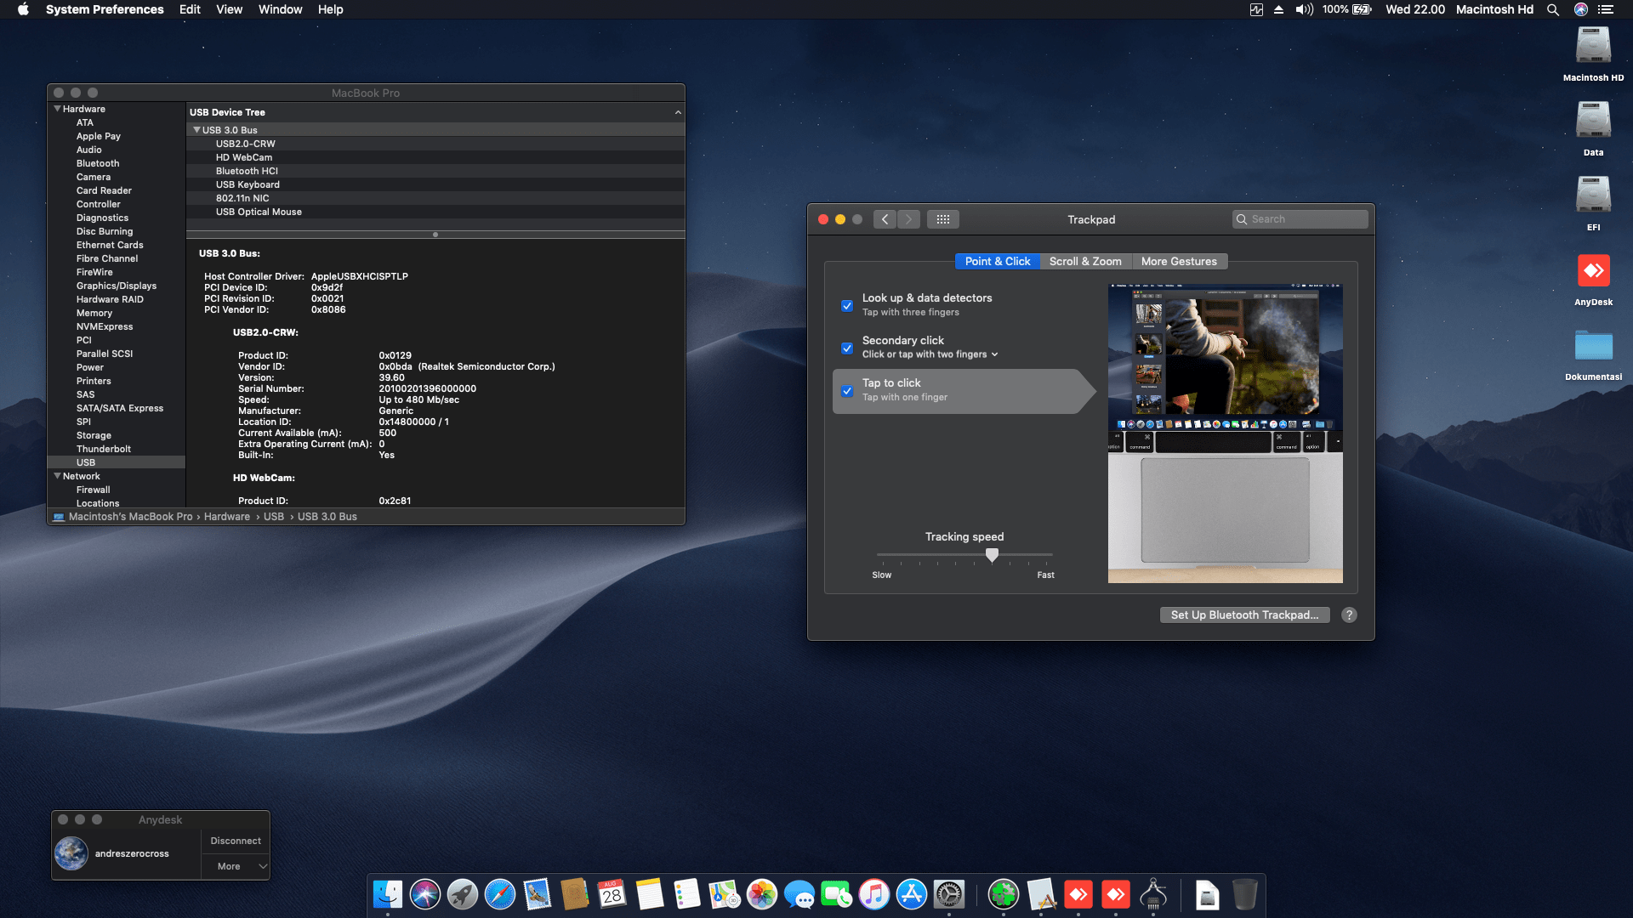
Task: Collapse the Hardware section in sidebar
Action: (x=58, y=109)
